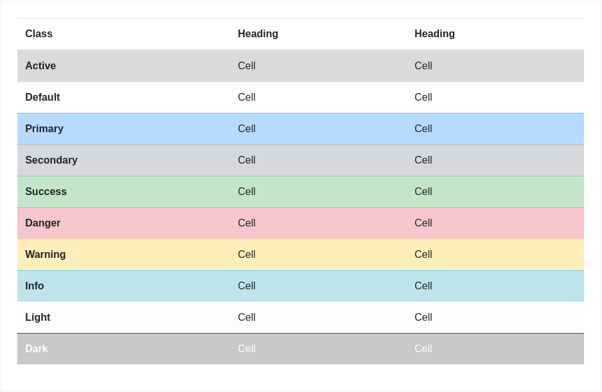Select the Success row label
Image resolution: width=602 pixels, height=392 pixels.
click(46, 192)
